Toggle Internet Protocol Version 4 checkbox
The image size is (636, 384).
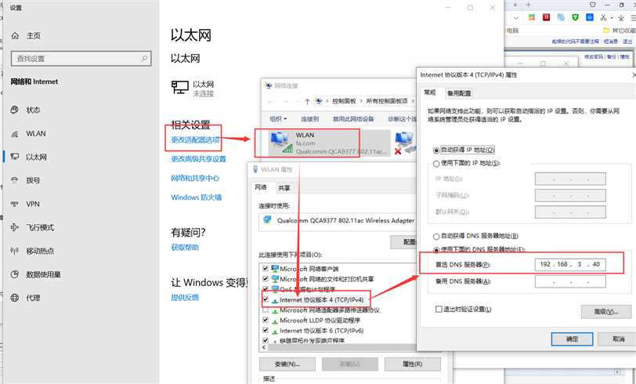pos(266,299)
